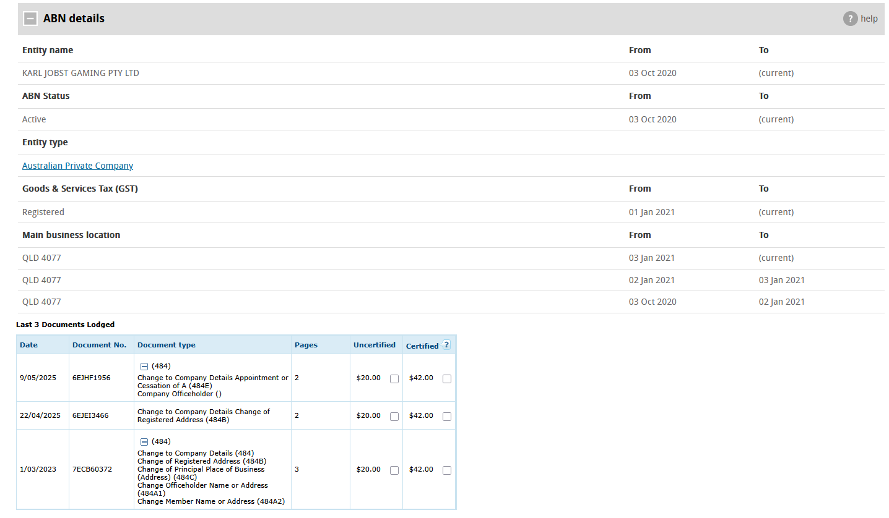This screenshot has height=518, width=889.
Task: Click the Pages column header
Action: (x=306, y=345)
